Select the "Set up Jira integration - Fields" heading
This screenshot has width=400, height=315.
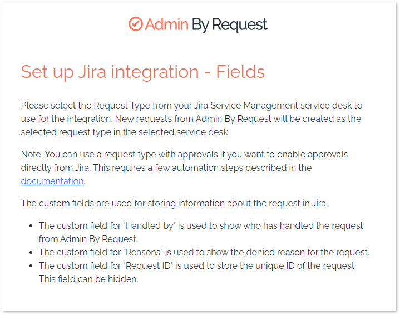coord(143,72)
